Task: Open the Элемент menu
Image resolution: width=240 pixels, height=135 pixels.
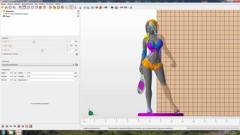Action: pos(17,4)
